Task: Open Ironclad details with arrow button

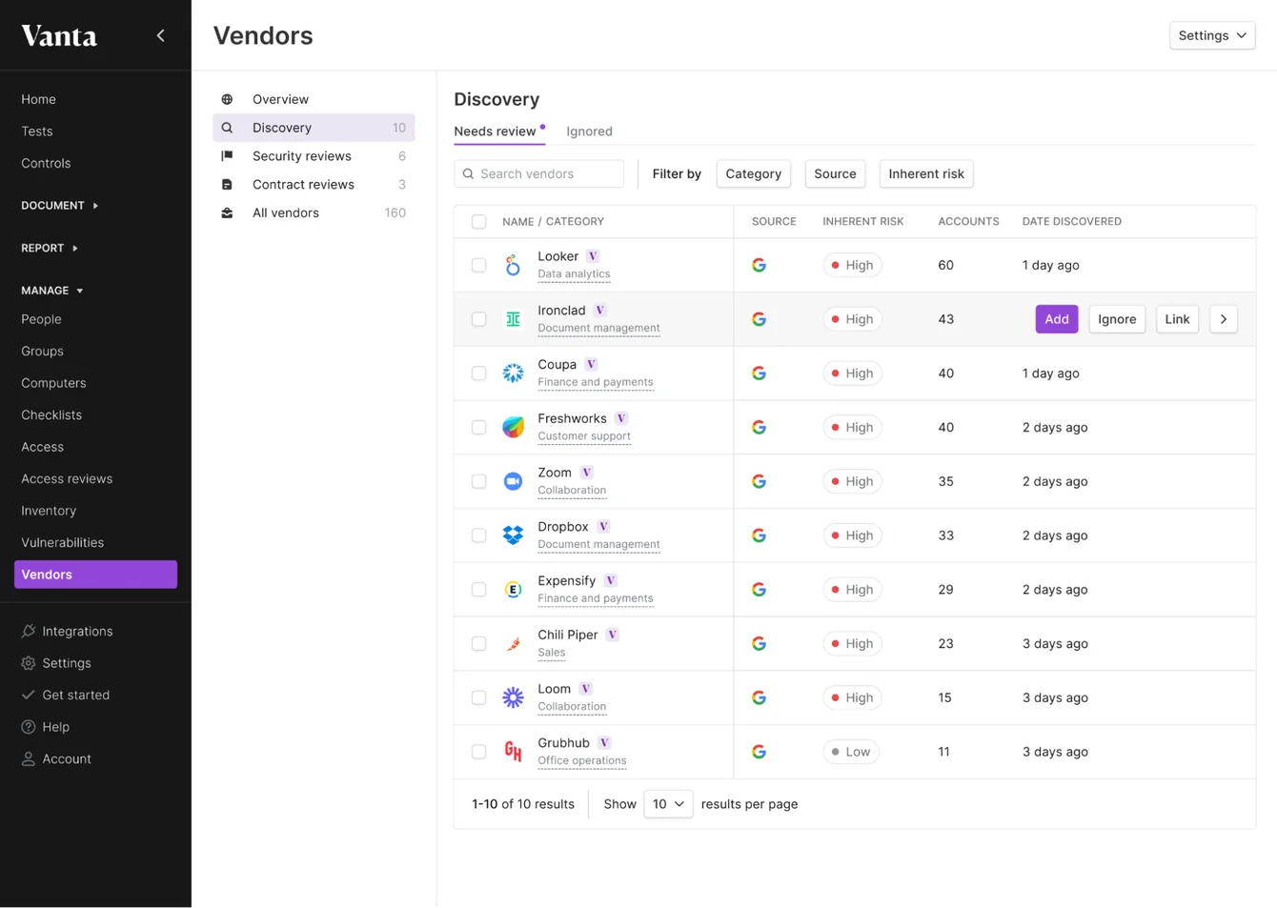Action: pyautogui.click(x=1224, y=319)
